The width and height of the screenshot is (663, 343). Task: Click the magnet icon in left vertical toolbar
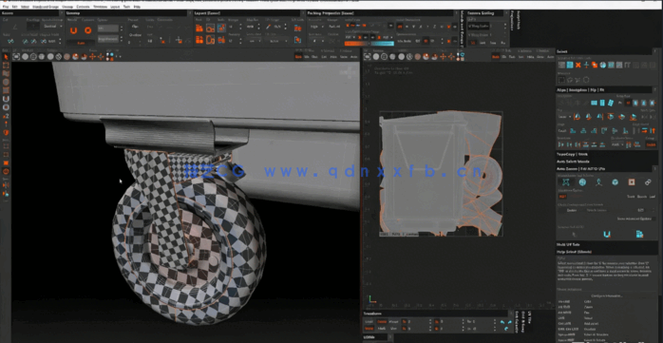[6, 99]
